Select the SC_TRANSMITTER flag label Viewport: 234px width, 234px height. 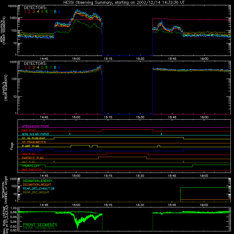pyautogui.click(x=34, y=142)
